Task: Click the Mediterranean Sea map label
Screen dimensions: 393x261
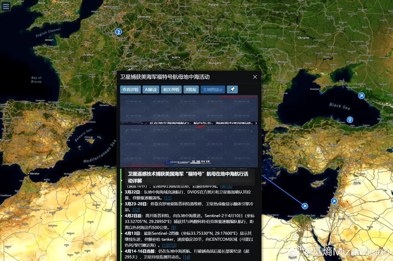Action: 100,152
